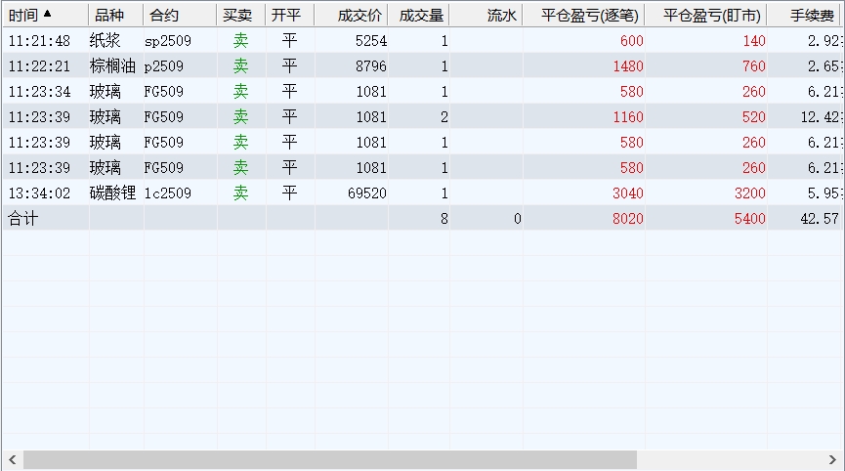845x471 pixels.
Task: Click the 流水 column header
Action: (486, 15)
